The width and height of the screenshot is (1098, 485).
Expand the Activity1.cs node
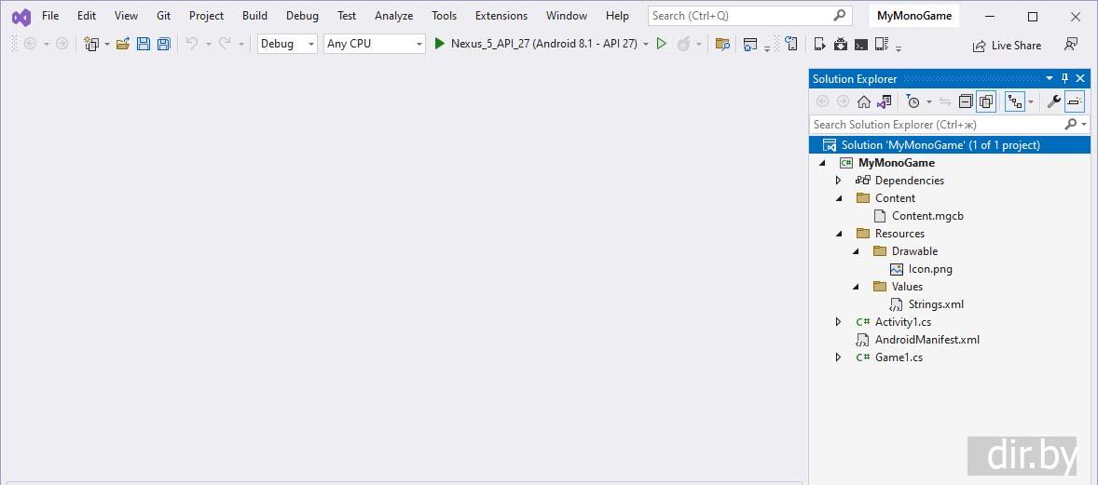[x=838, y=322]
